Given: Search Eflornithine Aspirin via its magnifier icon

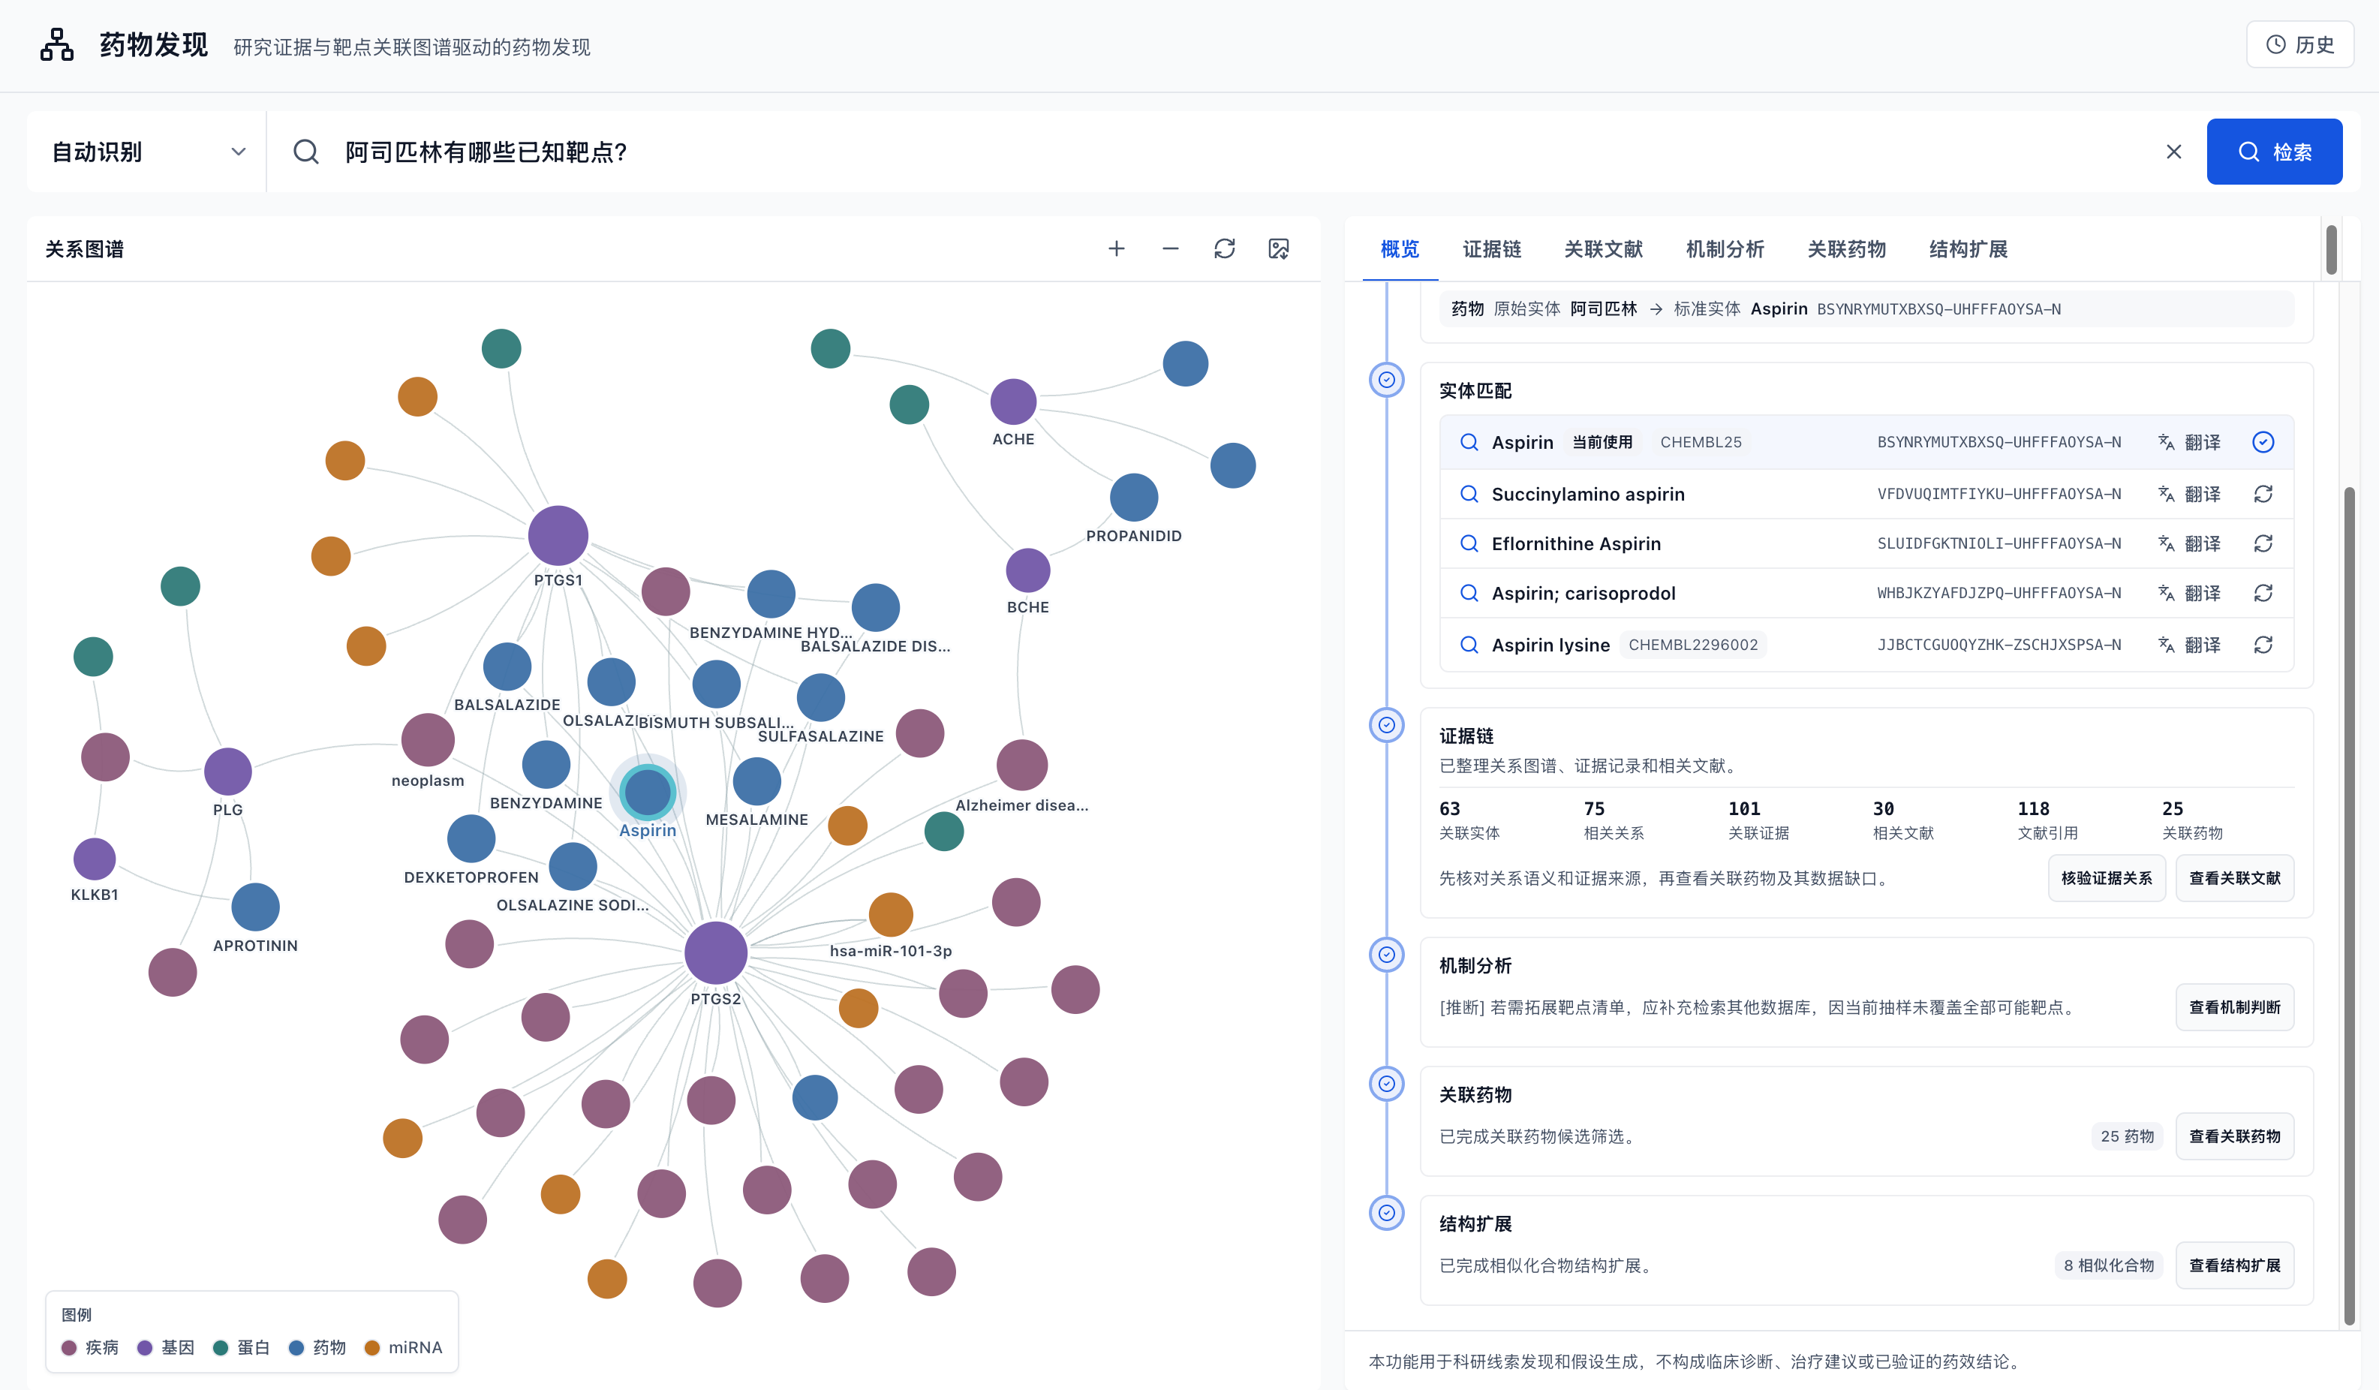Looking at the screenshot, I should coord(1469,544).
